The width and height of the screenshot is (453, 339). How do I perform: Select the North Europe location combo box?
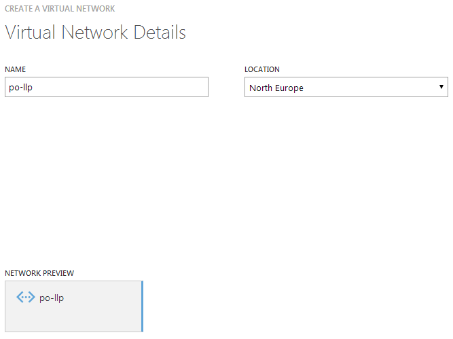click(x=346, y=87)
